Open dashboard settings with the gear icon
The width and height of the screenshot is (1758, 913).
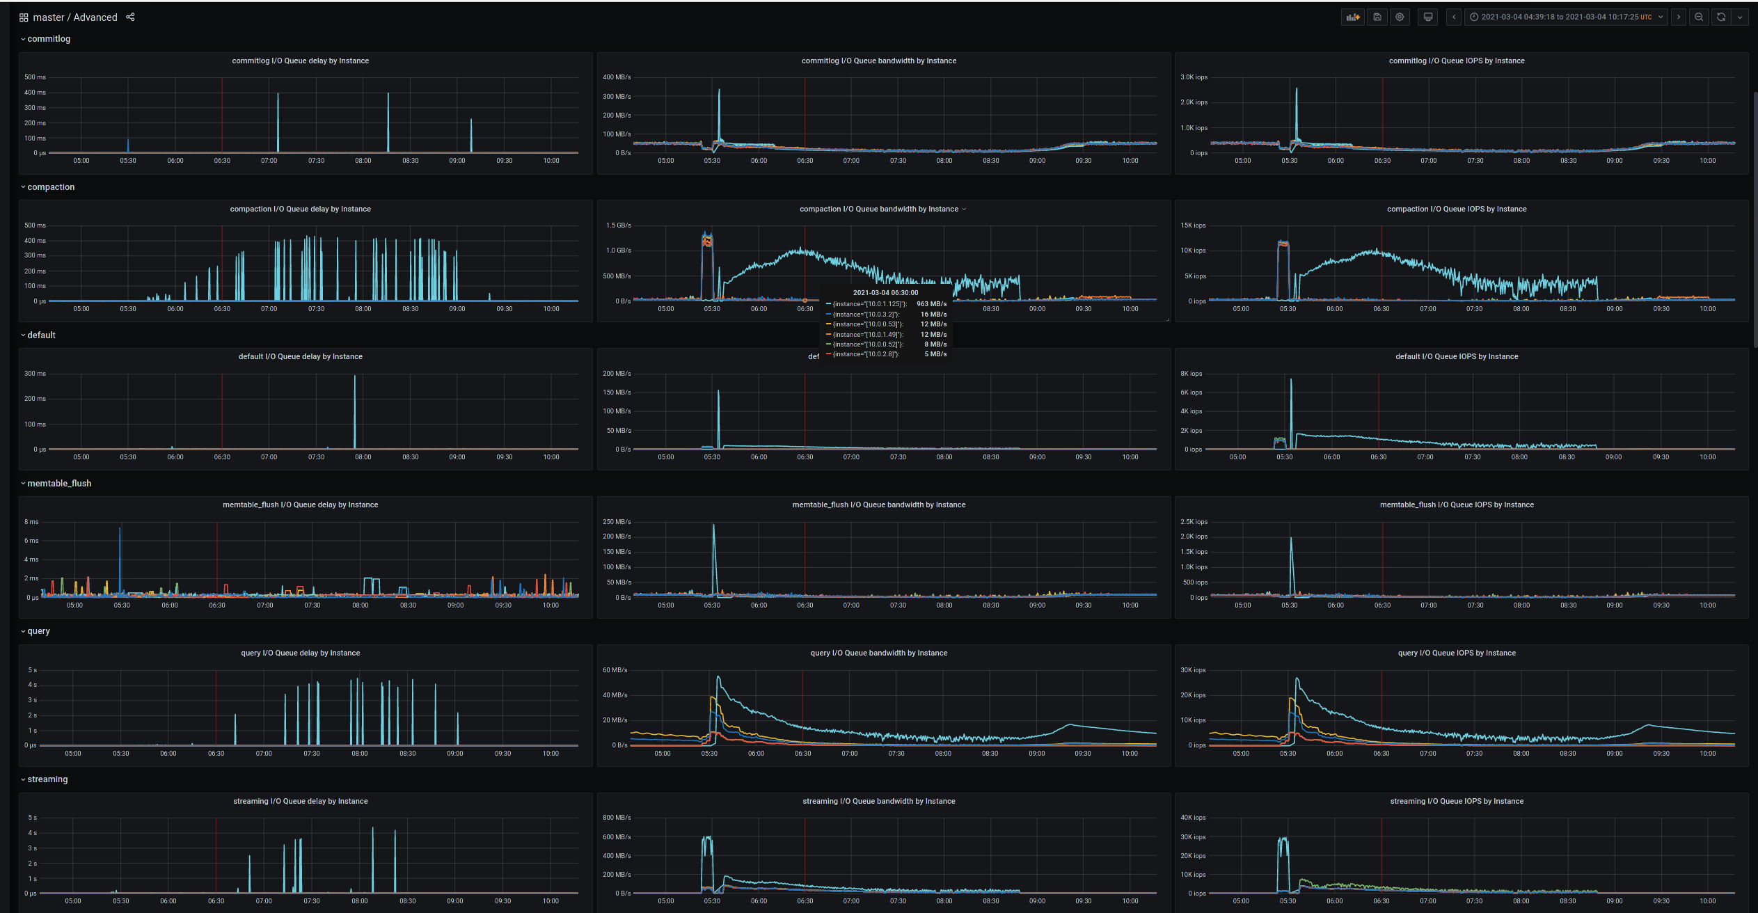[1400, 17]
